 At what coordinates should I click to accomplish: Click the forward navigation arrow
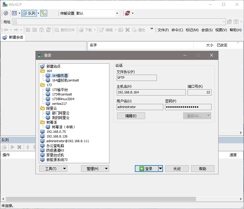tap(16, 30)
